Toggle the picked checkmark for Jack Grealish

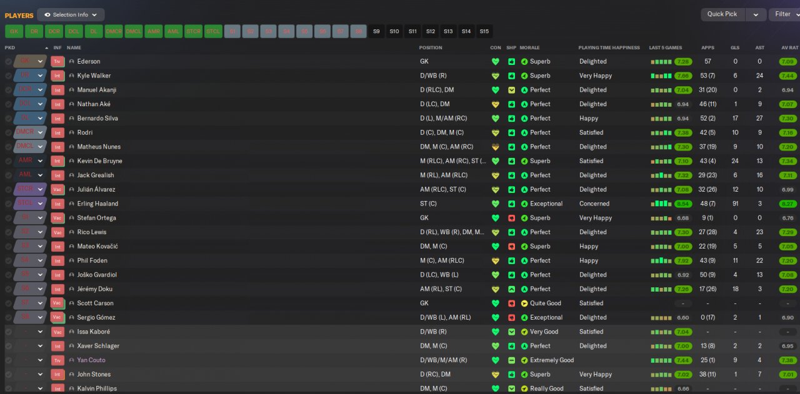point(8,175)
